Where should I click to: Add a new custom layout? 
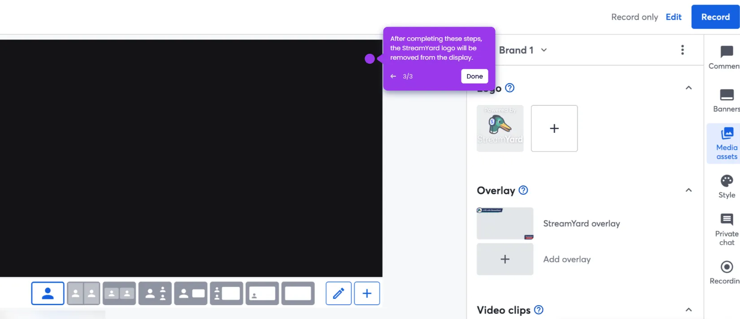pos(367,293)
